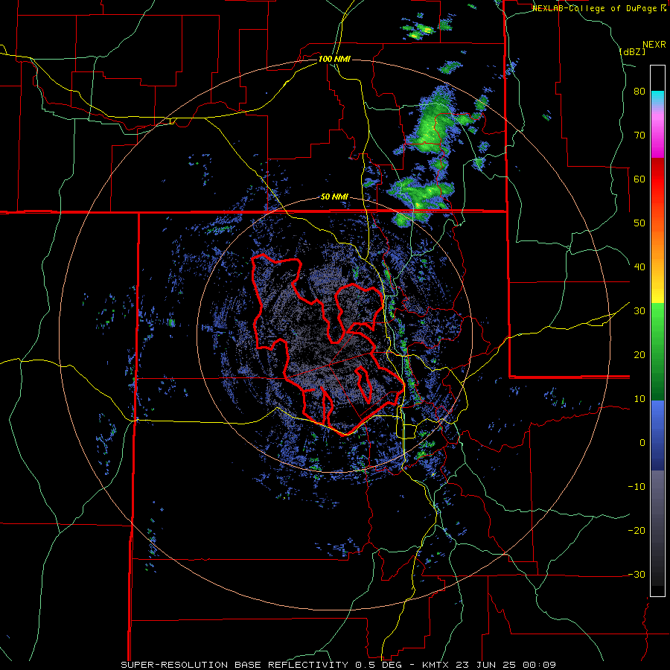The image size is (670, 670).
Task: Click the 20 value on the dBZ scale
Action: pyautogui.click(x=639, y=355)
